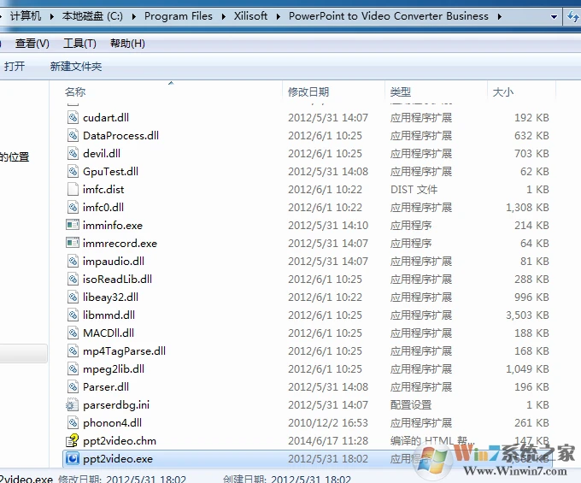
Task: Open the 查看(V) menu
Action: (32, 44)
